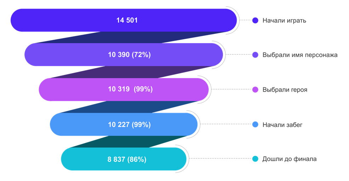Select the "Выбрали имя персонажа" legend label

pos(300,55)
